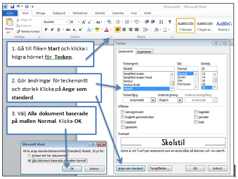Image resolution: width=238 pixels, height=179 pixels.
Task: Click the Redo icon in title bar
Action: [x=27, y=7]
